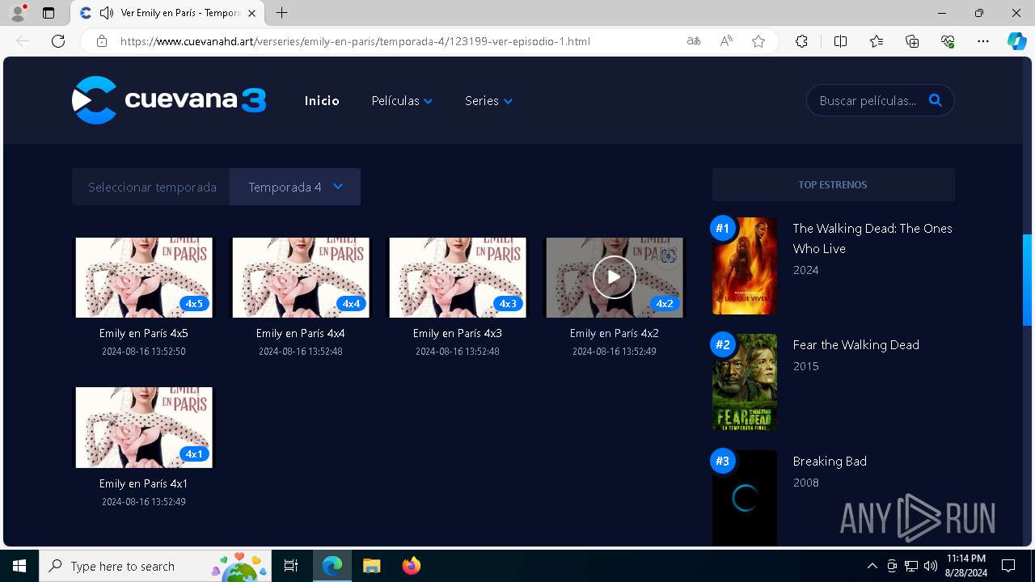Viewport: 1035px width, 582px height.
Task: Click Emily en París 4x5 thumbnail
Action: pos(144,277)
